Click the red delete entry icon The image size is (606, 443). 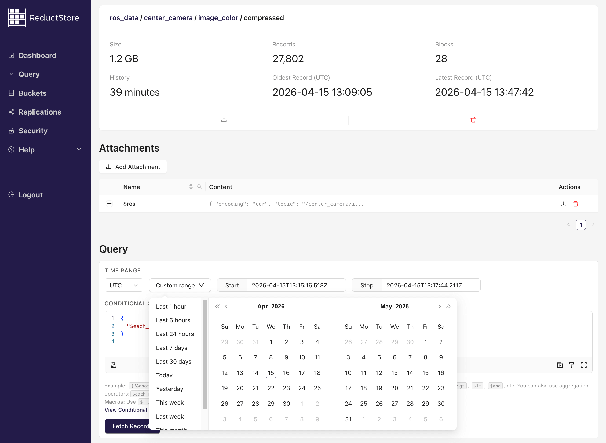[x=473, y=120]
